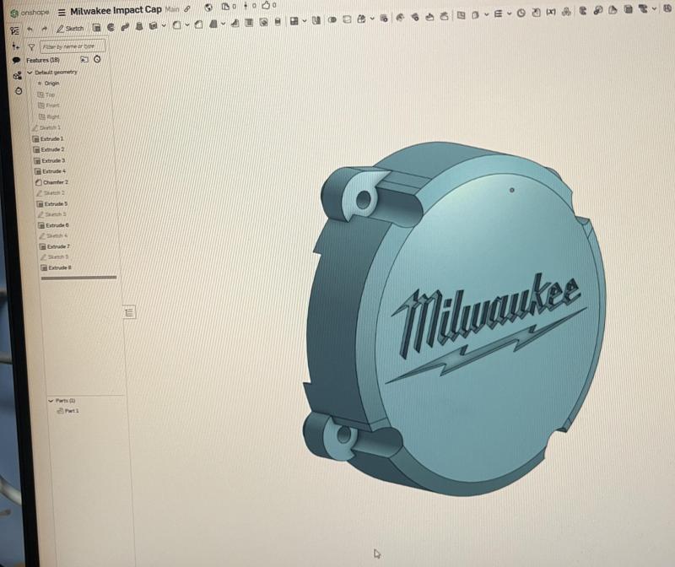Click the rollback bar below Extrude 8
Image resolution: width=675 pixels, height=567 pixels.
tap(78, 278)
